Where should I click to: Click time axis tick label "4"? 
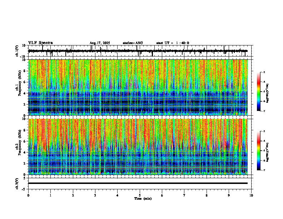(x=118, y=195)
